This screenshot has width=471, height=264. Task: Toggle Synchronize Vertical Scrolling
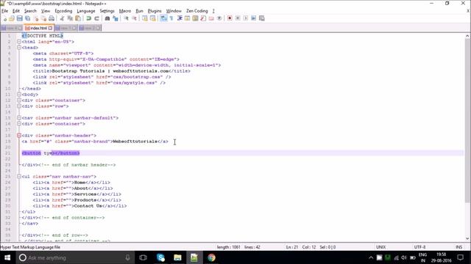pyautogui.click(x=145, y=18)
